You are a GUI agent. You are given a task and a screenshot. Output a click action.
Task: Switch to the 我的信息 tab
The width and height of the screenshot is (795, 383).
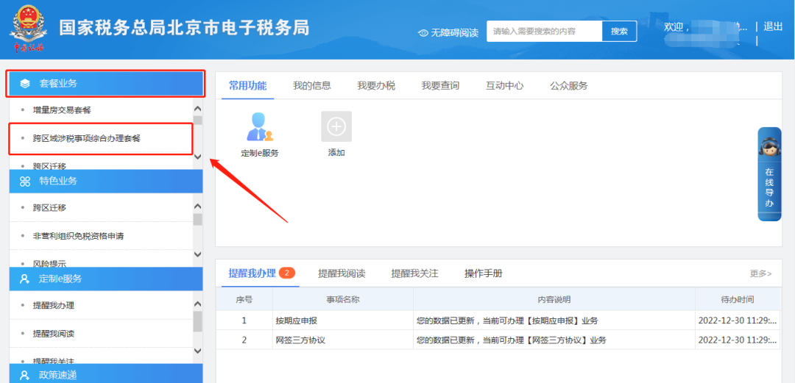click(312, 85)
